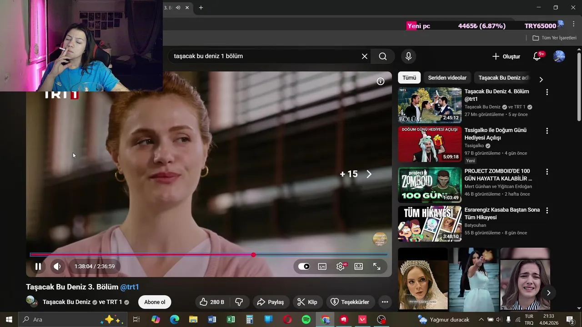Click the Teşekkürler button
The image size is (582, 327).
pyautogui.click(x=350, y=302)
